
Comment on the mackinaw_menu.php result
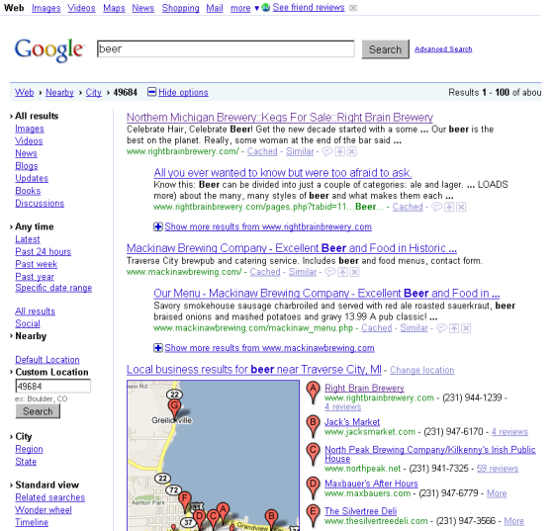(x=441, y=328)
